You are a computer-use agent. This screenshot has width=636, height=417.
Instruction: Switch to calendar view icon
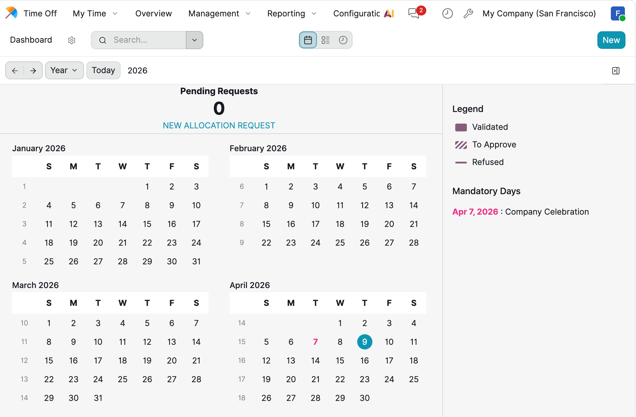tap(308, 40)
